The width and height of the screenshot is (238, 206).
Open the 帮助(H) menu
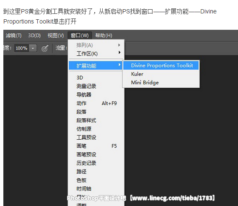pyautogui.click(x=103, y=35)
